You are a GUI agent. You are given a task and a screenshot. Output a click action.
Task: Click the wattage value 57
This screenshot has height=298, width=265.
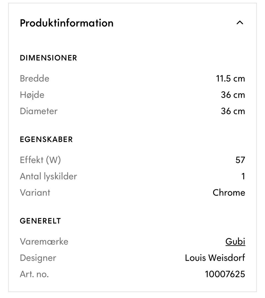[x=240, y=160]
